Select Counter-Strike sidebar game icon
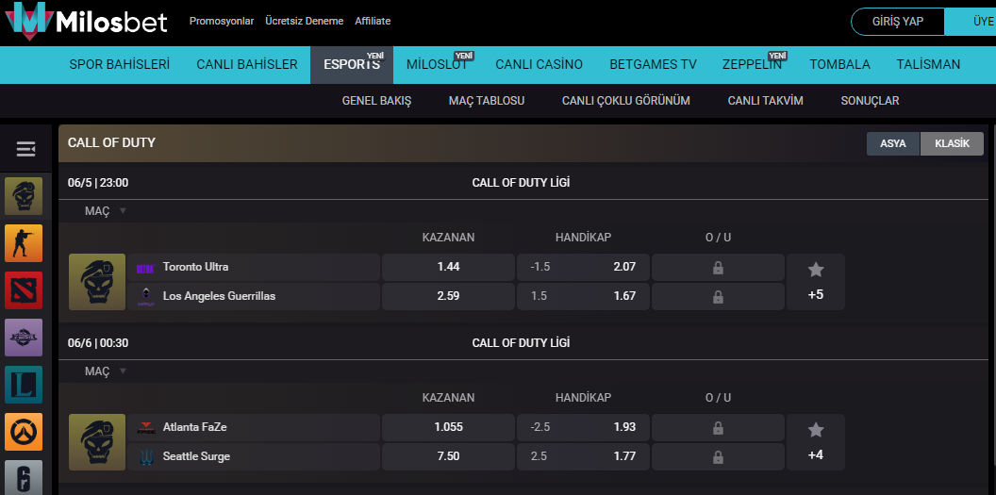 click(24, 243)
